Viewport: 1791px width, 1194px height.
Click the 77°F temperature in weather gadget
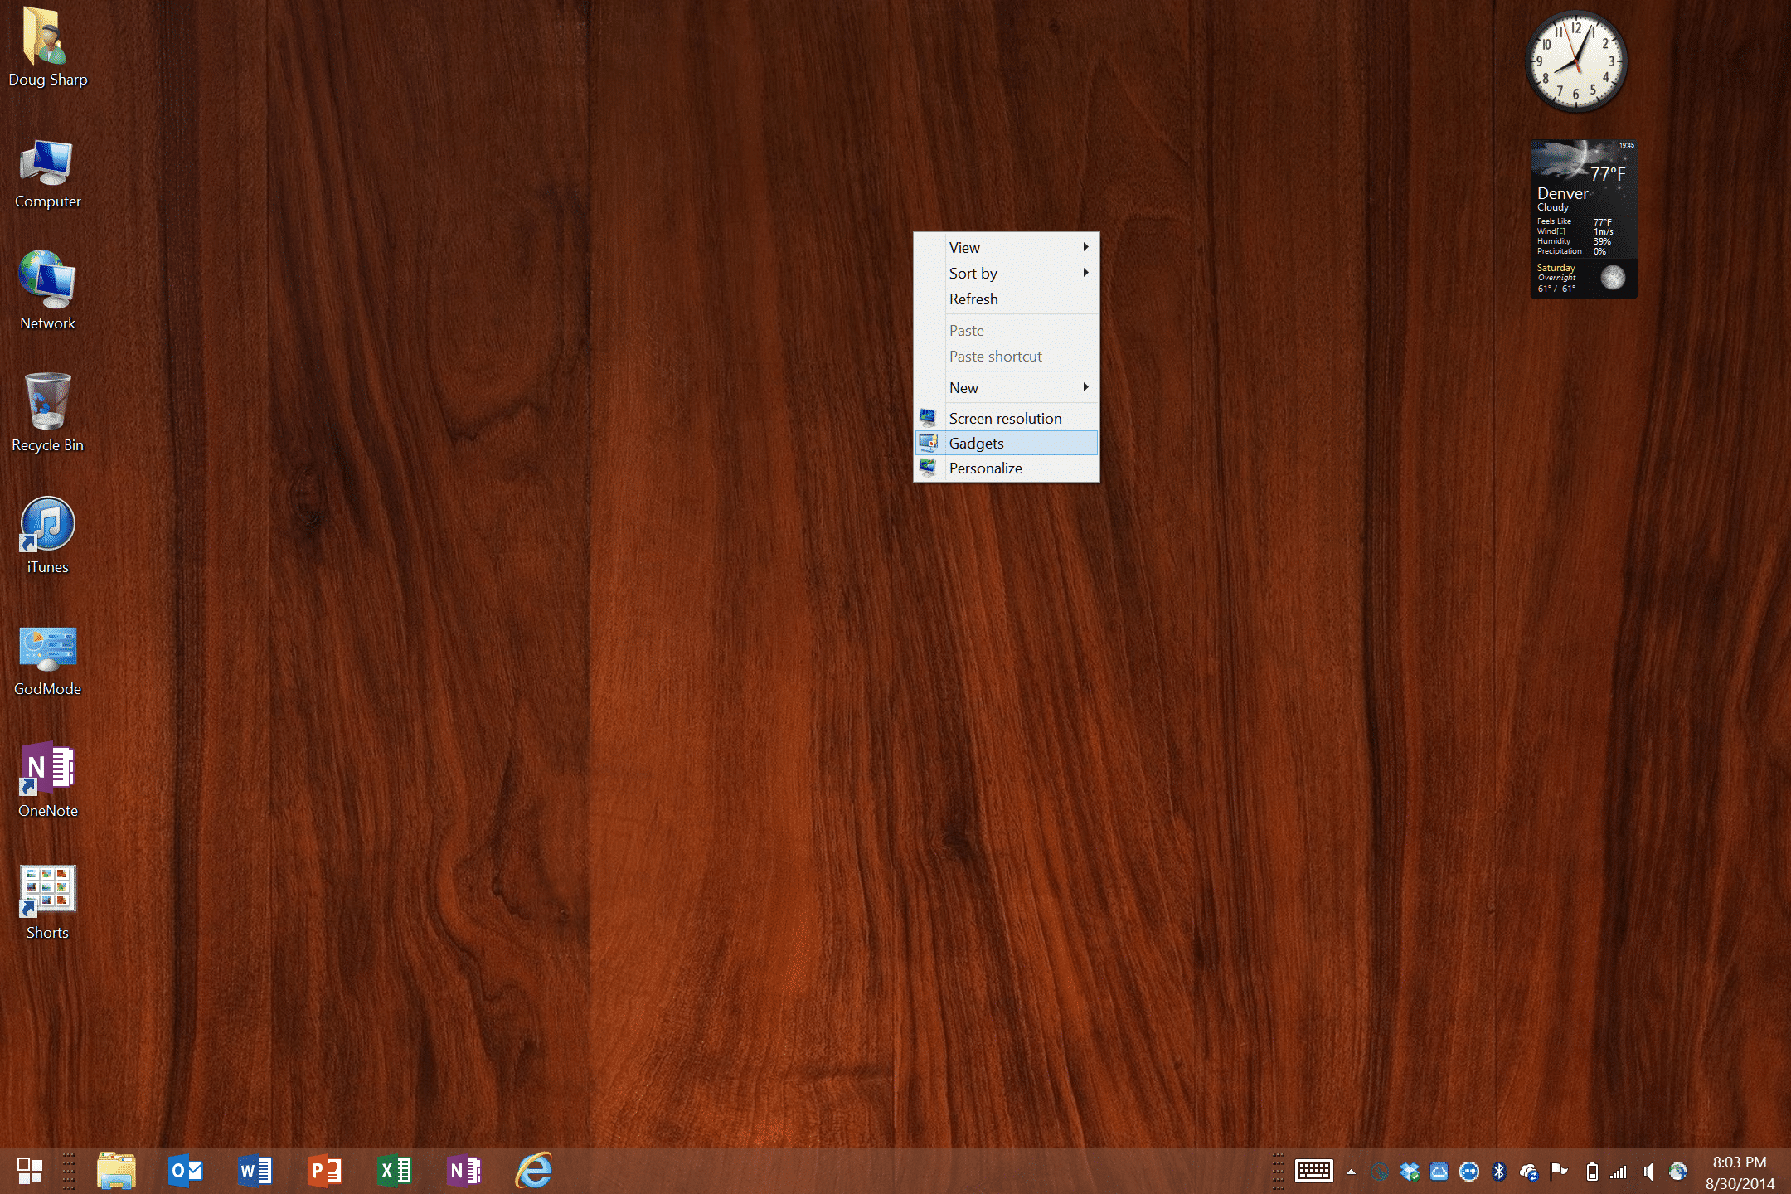tap(1608, 174)
